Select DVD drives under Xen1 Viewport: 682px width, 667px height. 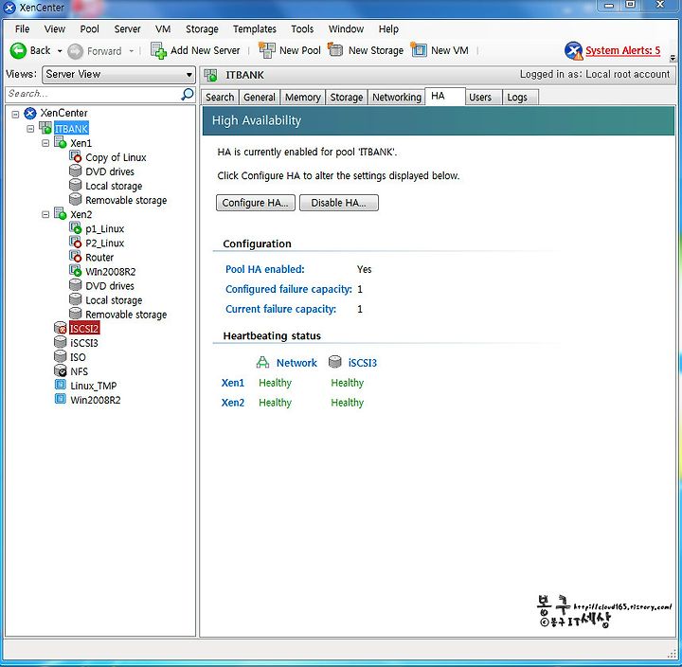110,171
